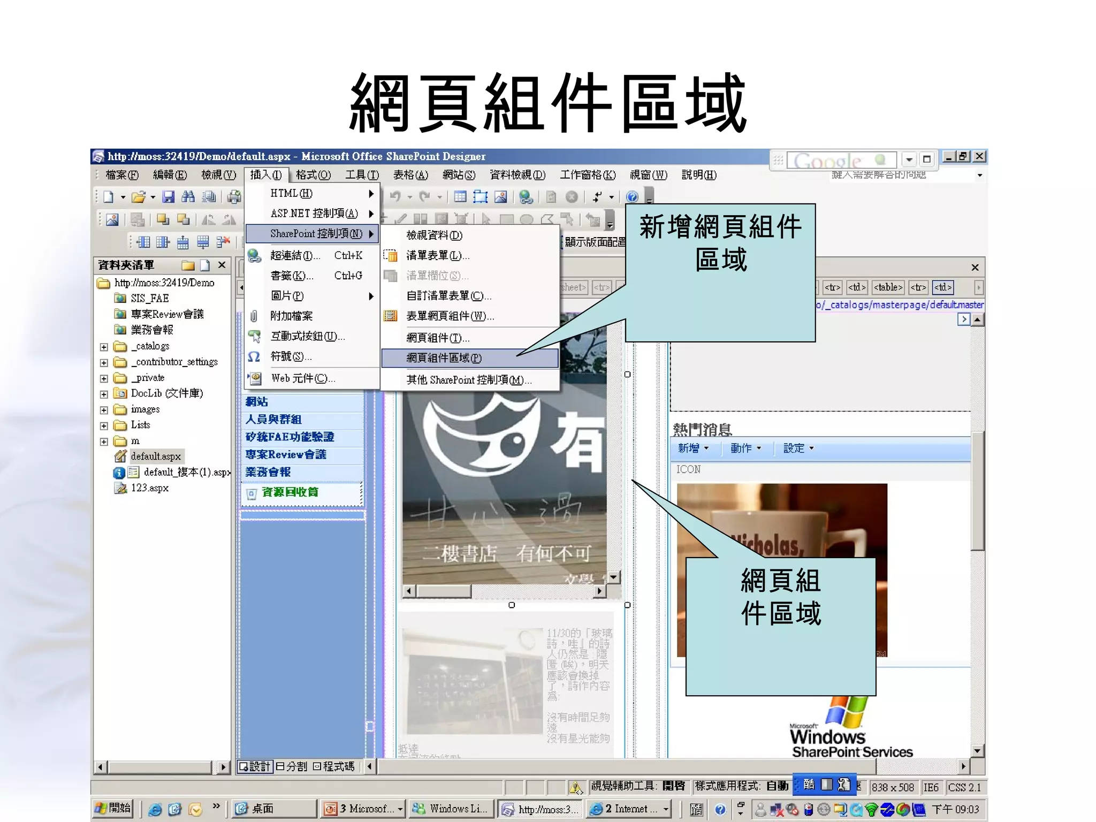1096x822 pixels.
Task: Click the table tag in quick tag selector
Action: [888, 287]
